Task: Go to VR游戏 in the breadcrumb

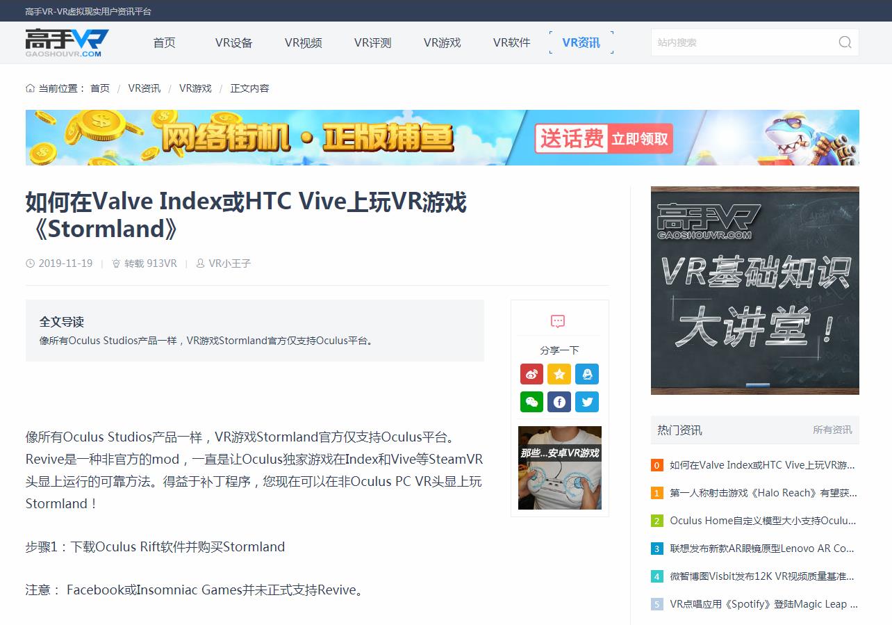Action: click(195, 88)
